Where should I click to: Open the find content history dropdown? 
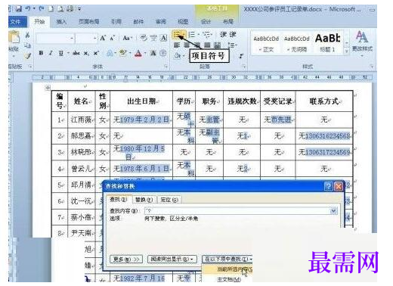333,210
